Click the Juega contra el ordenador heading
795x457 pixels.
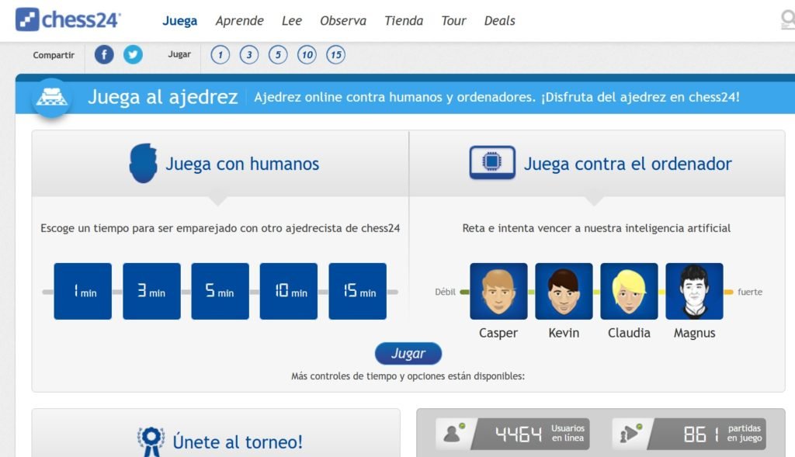tap(627, 164)
